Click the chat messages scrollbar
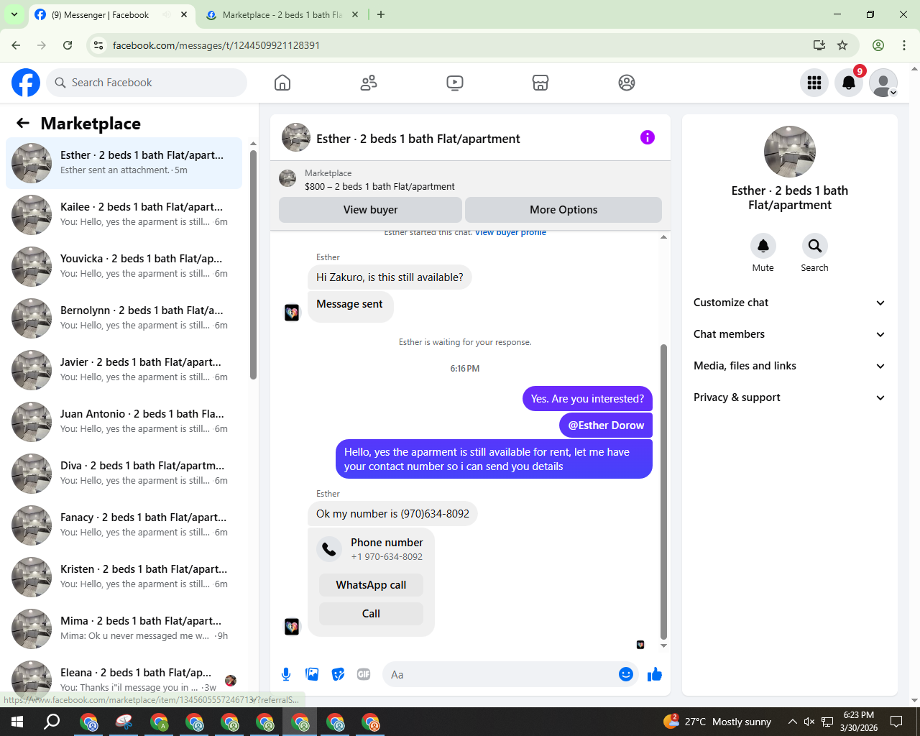Screen dimensions: 920x736 coord(663,492)
